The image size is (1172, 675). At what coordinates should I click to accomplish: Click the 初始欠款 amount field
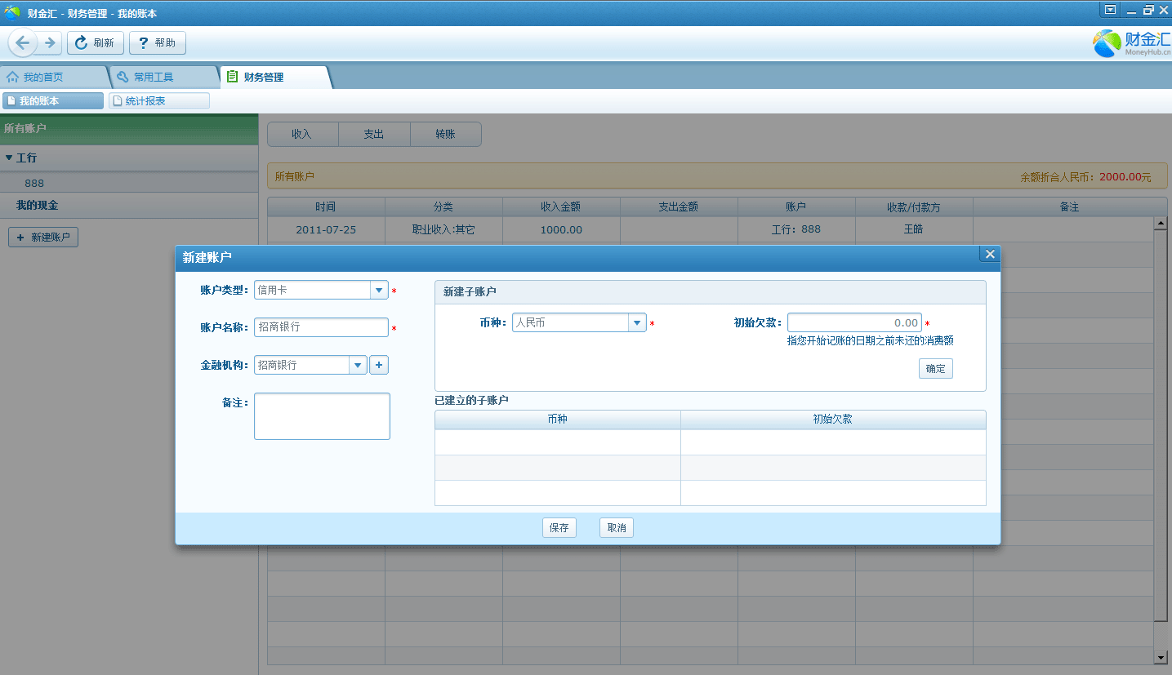(x=853, y=322)
